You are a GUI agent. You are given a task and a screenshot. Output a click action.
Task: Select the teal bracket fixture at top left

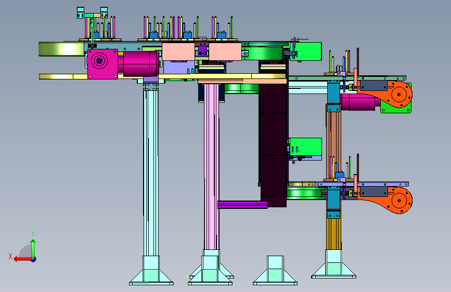tap(92, 13)
